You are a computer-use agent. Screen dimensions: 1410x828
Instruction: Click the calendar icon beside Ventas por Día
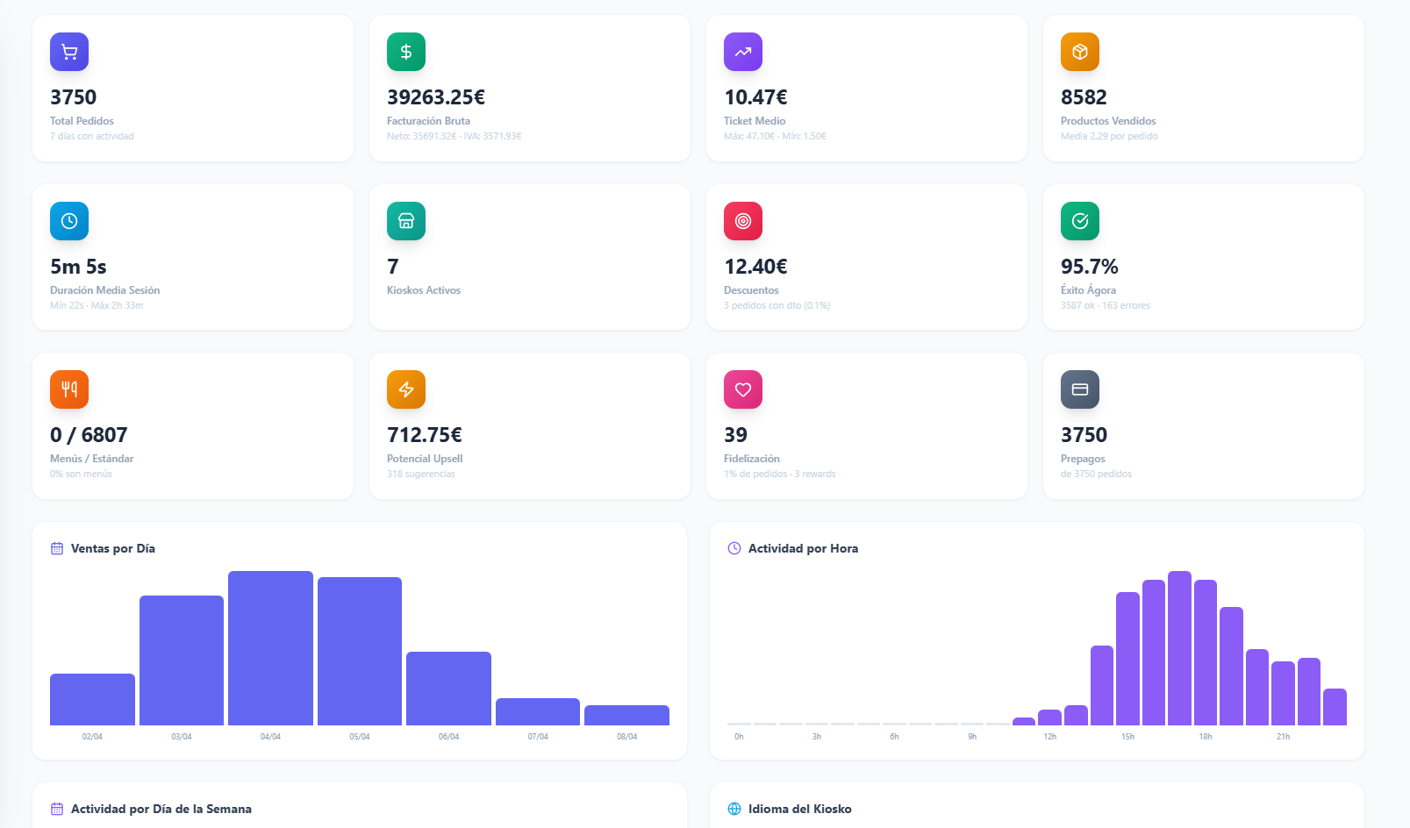pos(56,548)
